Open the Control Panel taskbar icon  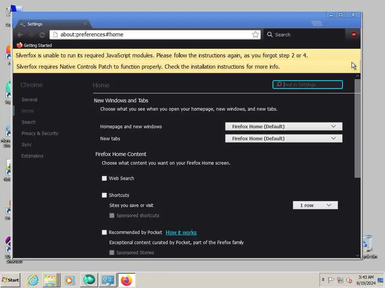pos(108,280)
